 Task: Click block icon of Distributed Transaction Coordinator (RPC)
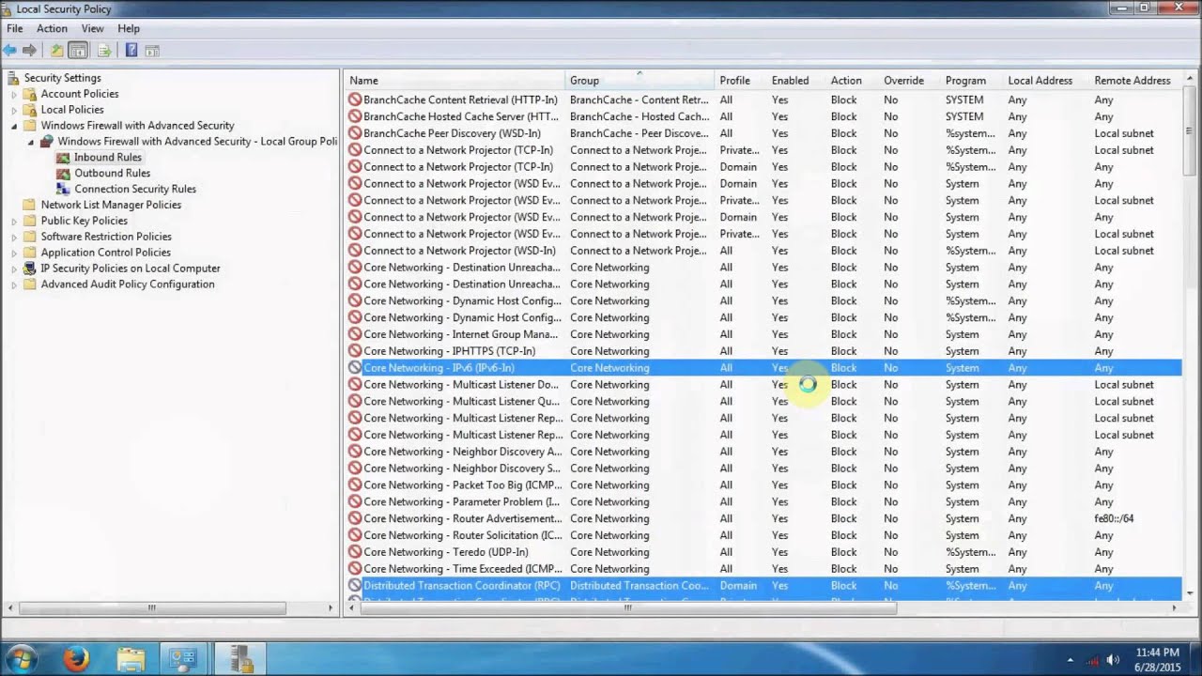point(355,585)
